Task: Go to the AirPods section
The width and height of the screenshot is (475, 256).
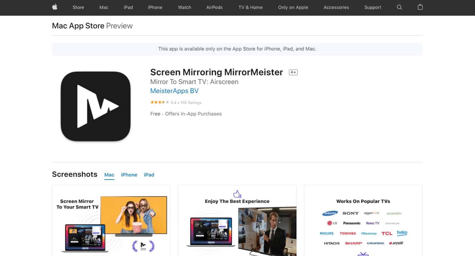Action: 215,7
